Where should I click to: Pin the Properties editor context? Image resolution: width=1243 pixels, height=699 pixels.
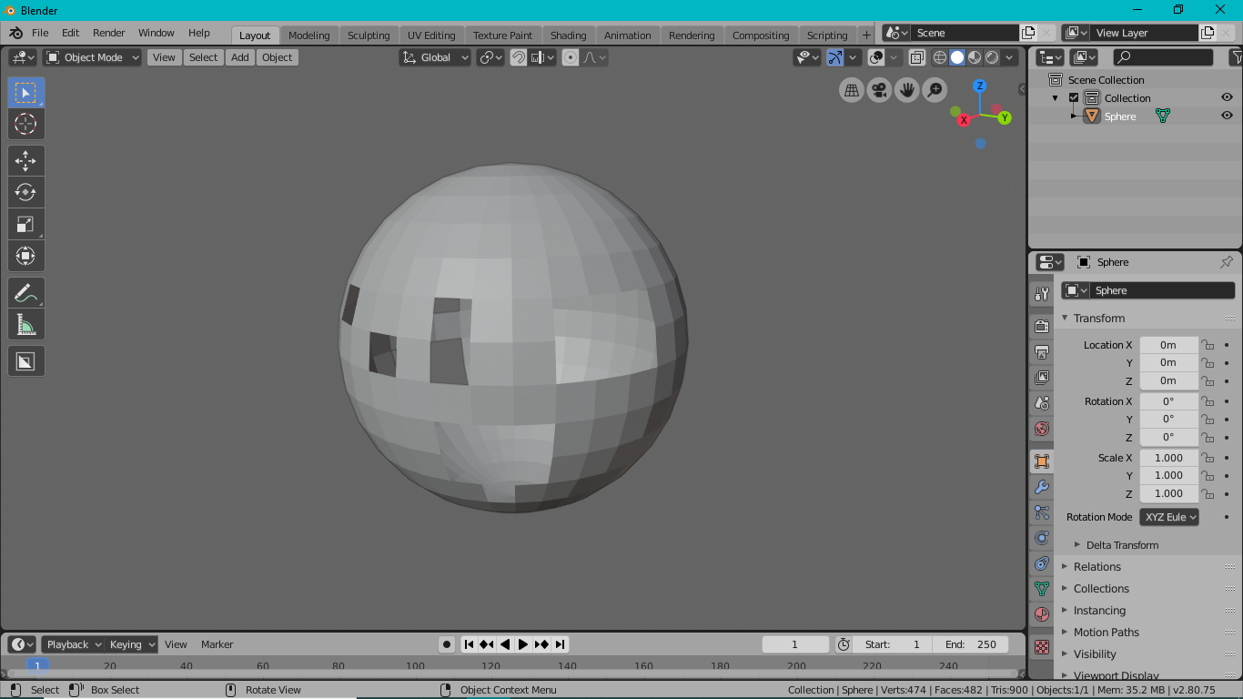click(x=1227, y=262)
